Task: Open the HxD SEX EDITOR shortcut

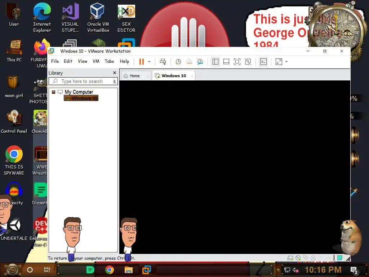Action: click(126, 17)
